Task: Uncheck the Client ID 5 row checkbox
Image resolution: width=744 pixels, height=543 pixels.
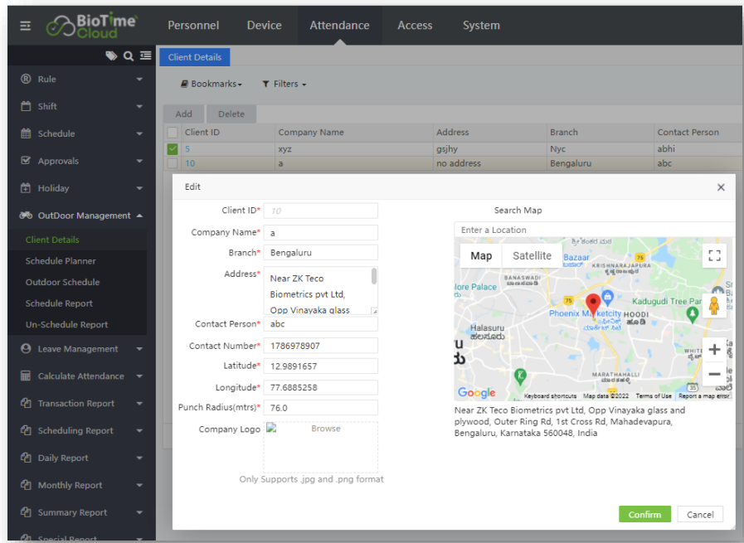Action: 173,149
